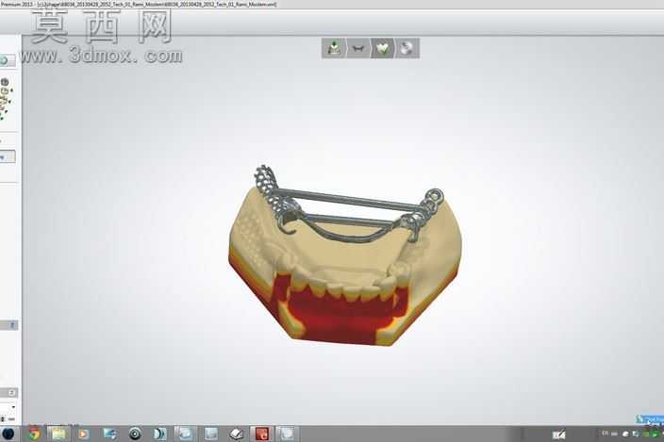Open the blue monitor app on the taskbar
This screenshot has width=664, height=442.
click(109, 434)
